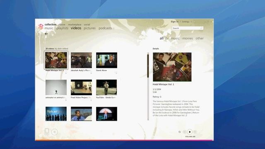Click the '20 videos' count label

click(50, 49)
